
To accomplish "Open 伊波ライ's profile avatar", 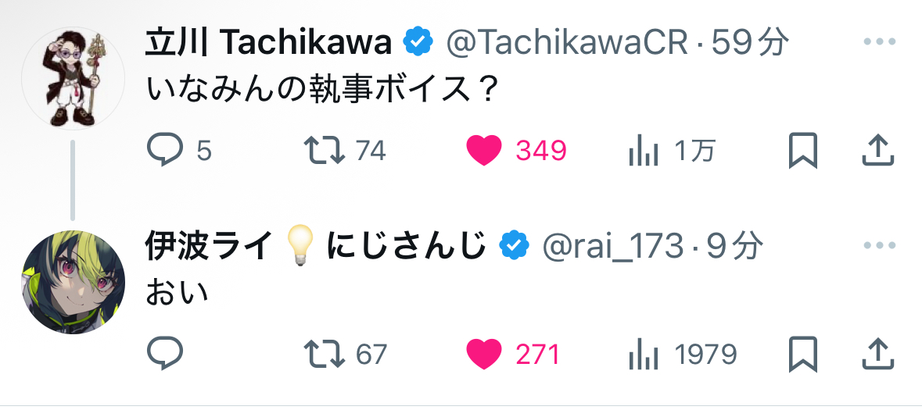I will click(x=73, y=282).
